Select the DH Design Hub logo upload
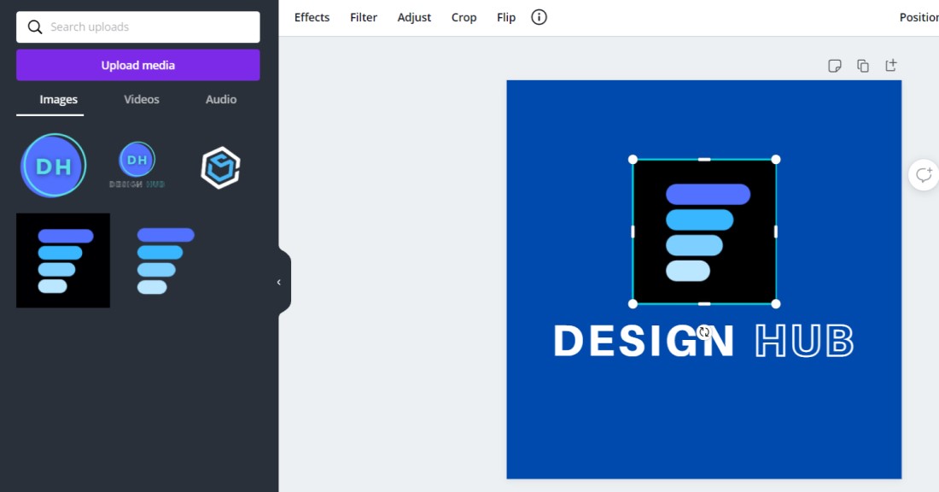 [137, 165]
